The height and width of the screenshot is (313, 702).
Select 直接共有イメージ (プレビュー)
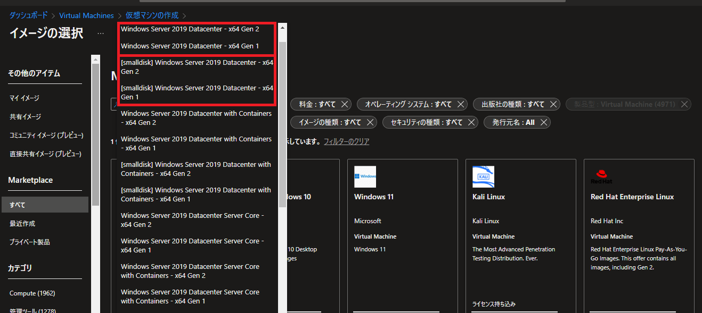pos(45,154)
